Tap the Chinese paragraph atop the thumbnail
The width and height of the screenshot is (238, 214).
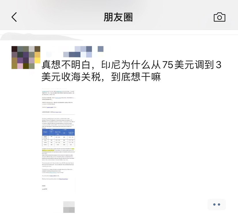point(58,93)
